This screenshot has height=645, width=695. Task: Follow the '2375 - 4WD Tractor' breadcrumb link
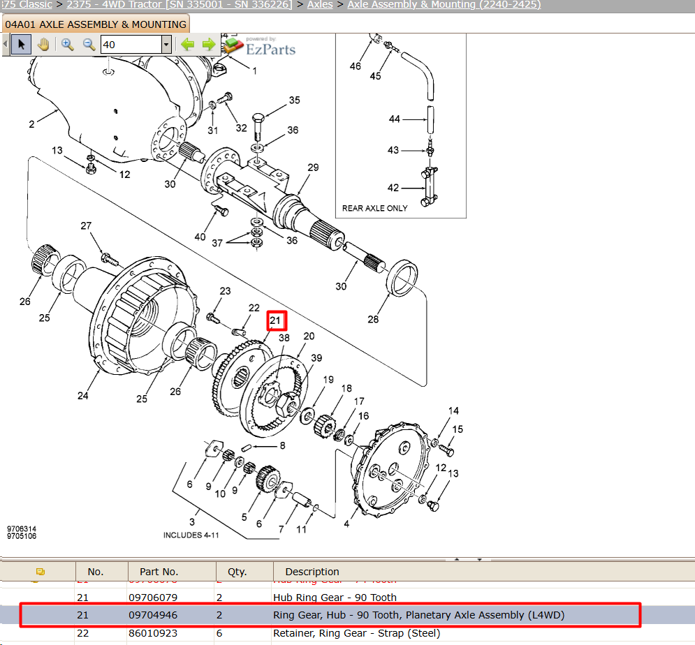[x=179, y=4]
